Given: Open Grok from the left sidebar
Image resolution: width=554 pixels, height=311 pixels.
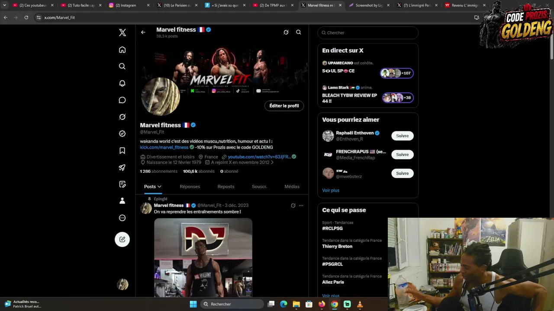Looking at the screenshot, I should (x=122, y=117).
